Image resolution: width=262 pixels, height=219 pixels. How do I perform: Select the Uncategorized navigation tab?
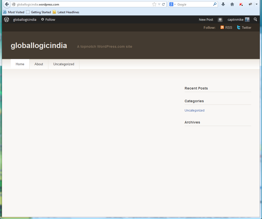[x=64, y=64]
